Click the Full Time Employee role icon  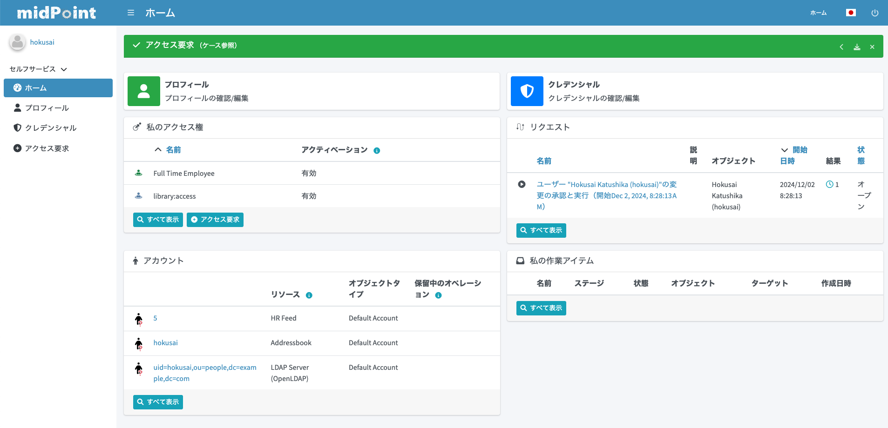pyautogui.click(x=138, y=173)
